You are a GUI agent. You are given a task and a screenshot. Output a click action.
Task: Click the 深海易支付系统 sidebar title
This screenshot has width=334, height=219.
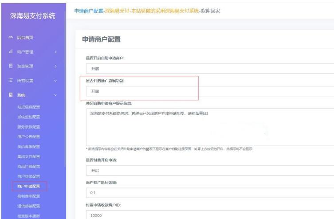32,16
